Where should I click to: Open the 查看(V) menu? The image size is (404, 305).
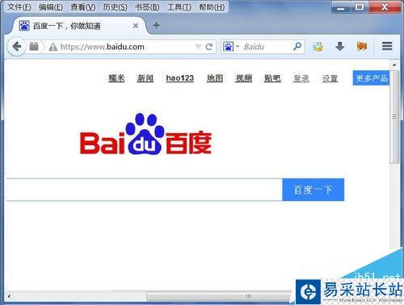[x=82, y=6]
